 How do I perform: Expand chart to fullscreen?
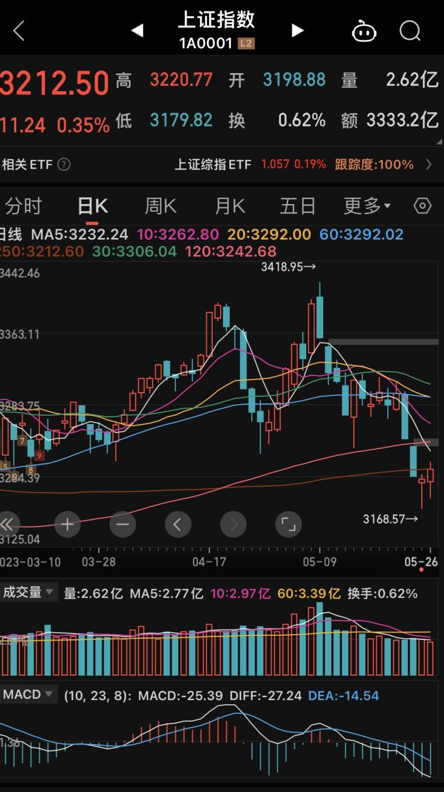(x=288, y=524)
